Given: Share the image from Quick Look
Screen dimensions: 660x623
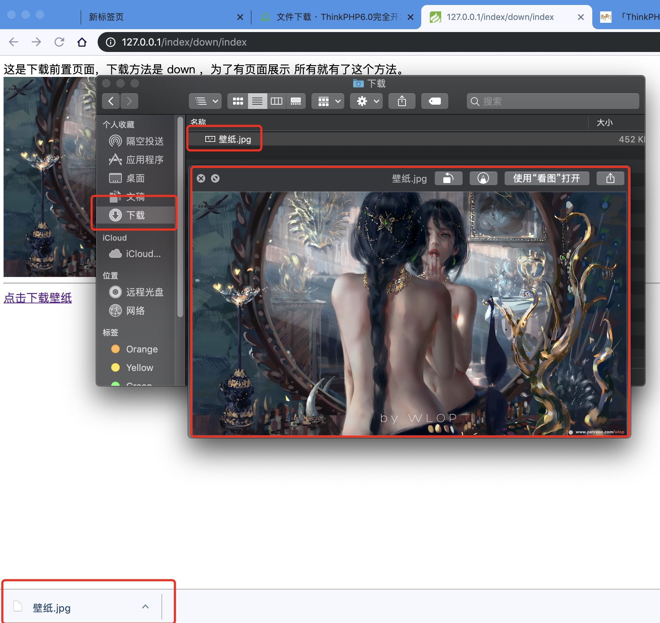Looking at the screenshot, I should [610, 178].
